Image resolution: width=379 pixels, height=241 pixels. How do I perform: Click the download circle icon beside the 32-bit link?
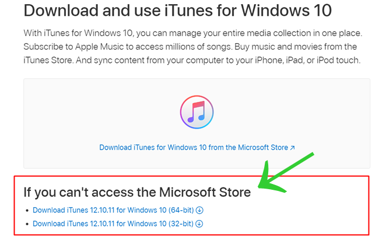point(199,224)
